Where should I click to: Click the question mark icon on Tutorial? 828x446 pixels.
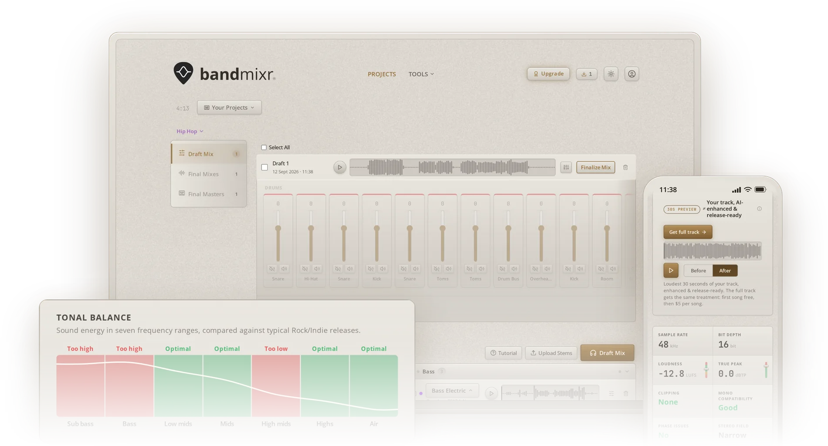[x=493, y=353]
